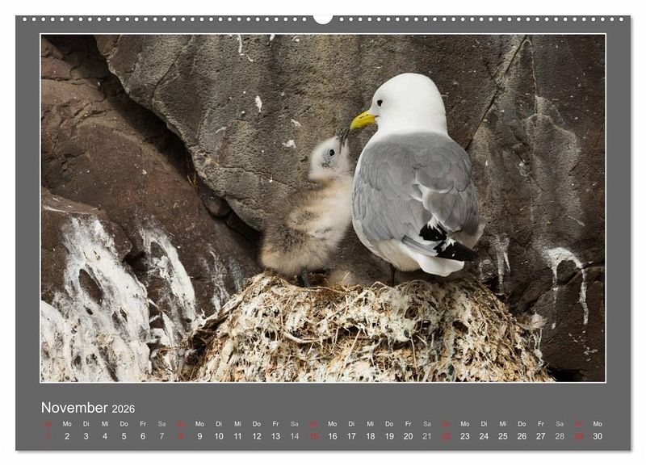Select Saturday the 7th
This screenshot has width=646, height=466.
(162, 436)
